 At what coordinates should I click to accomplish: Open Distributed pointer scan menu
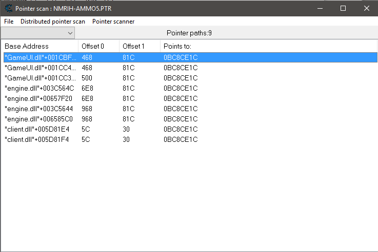52,22
